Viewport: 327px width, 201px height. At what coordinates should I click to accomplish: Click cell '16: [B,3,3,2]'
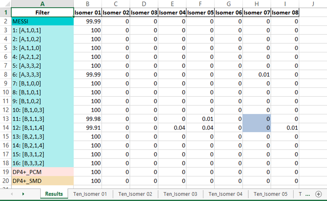pyautogui.click(x=42, y=163)
